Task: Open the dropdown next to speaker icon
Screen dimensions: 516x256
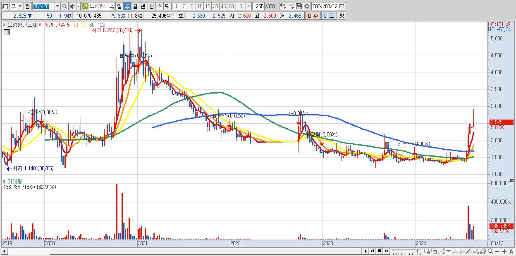Action: [x=78, y=6]
